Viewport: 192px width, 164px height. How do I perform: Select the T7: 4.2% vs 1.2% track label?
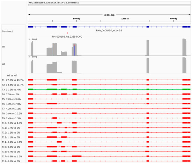coord(11,109)
